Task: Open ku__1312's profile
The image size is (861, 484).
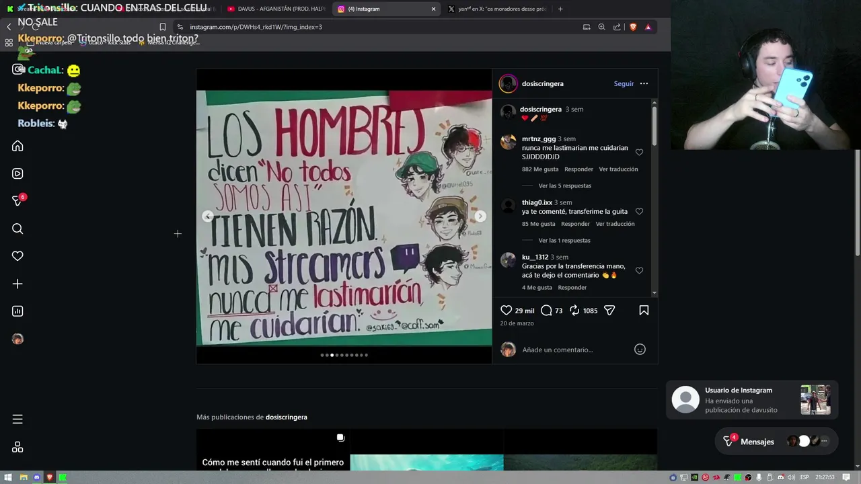Action: pyautogui.click(x=535, y=257)
